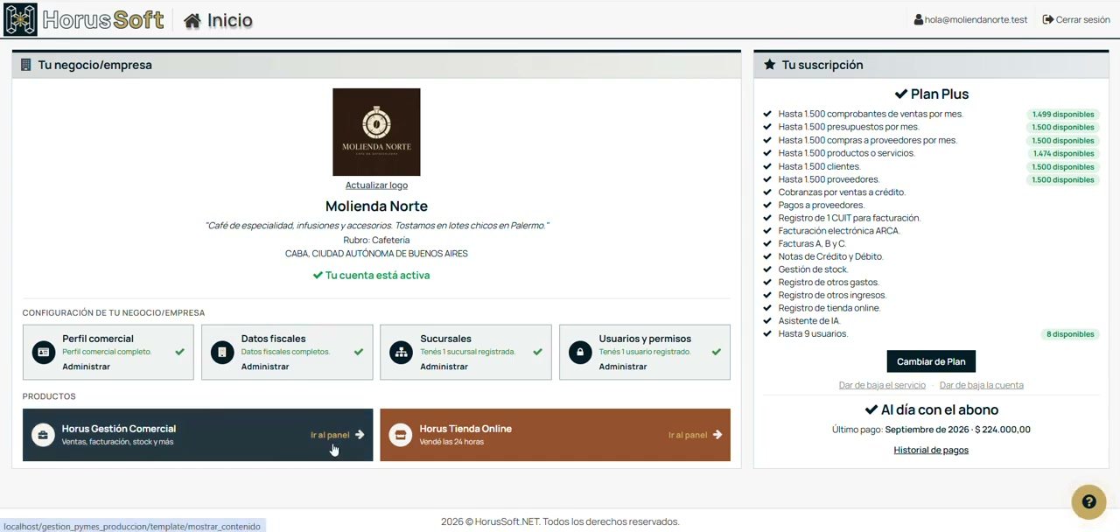Click the star icon in Tu suscripción header
The image size is (1120, 532).
tap(769, 65)
